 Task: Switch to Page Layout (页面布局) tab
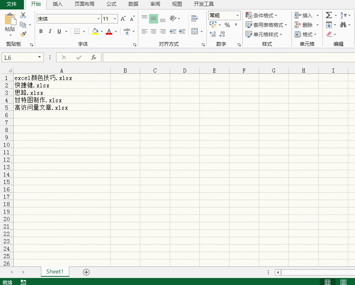tap(85, 4)
